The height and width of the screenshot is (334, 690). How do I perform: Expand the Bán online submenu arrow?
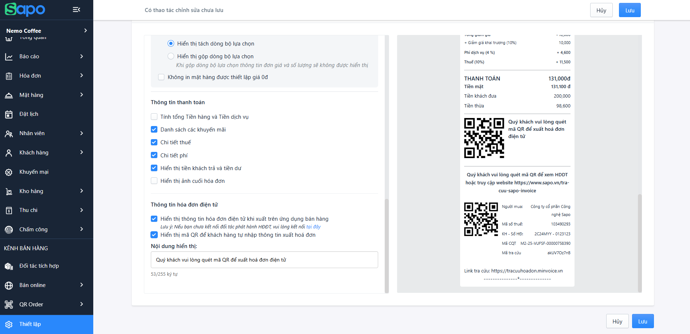click(x=82, y=285)
